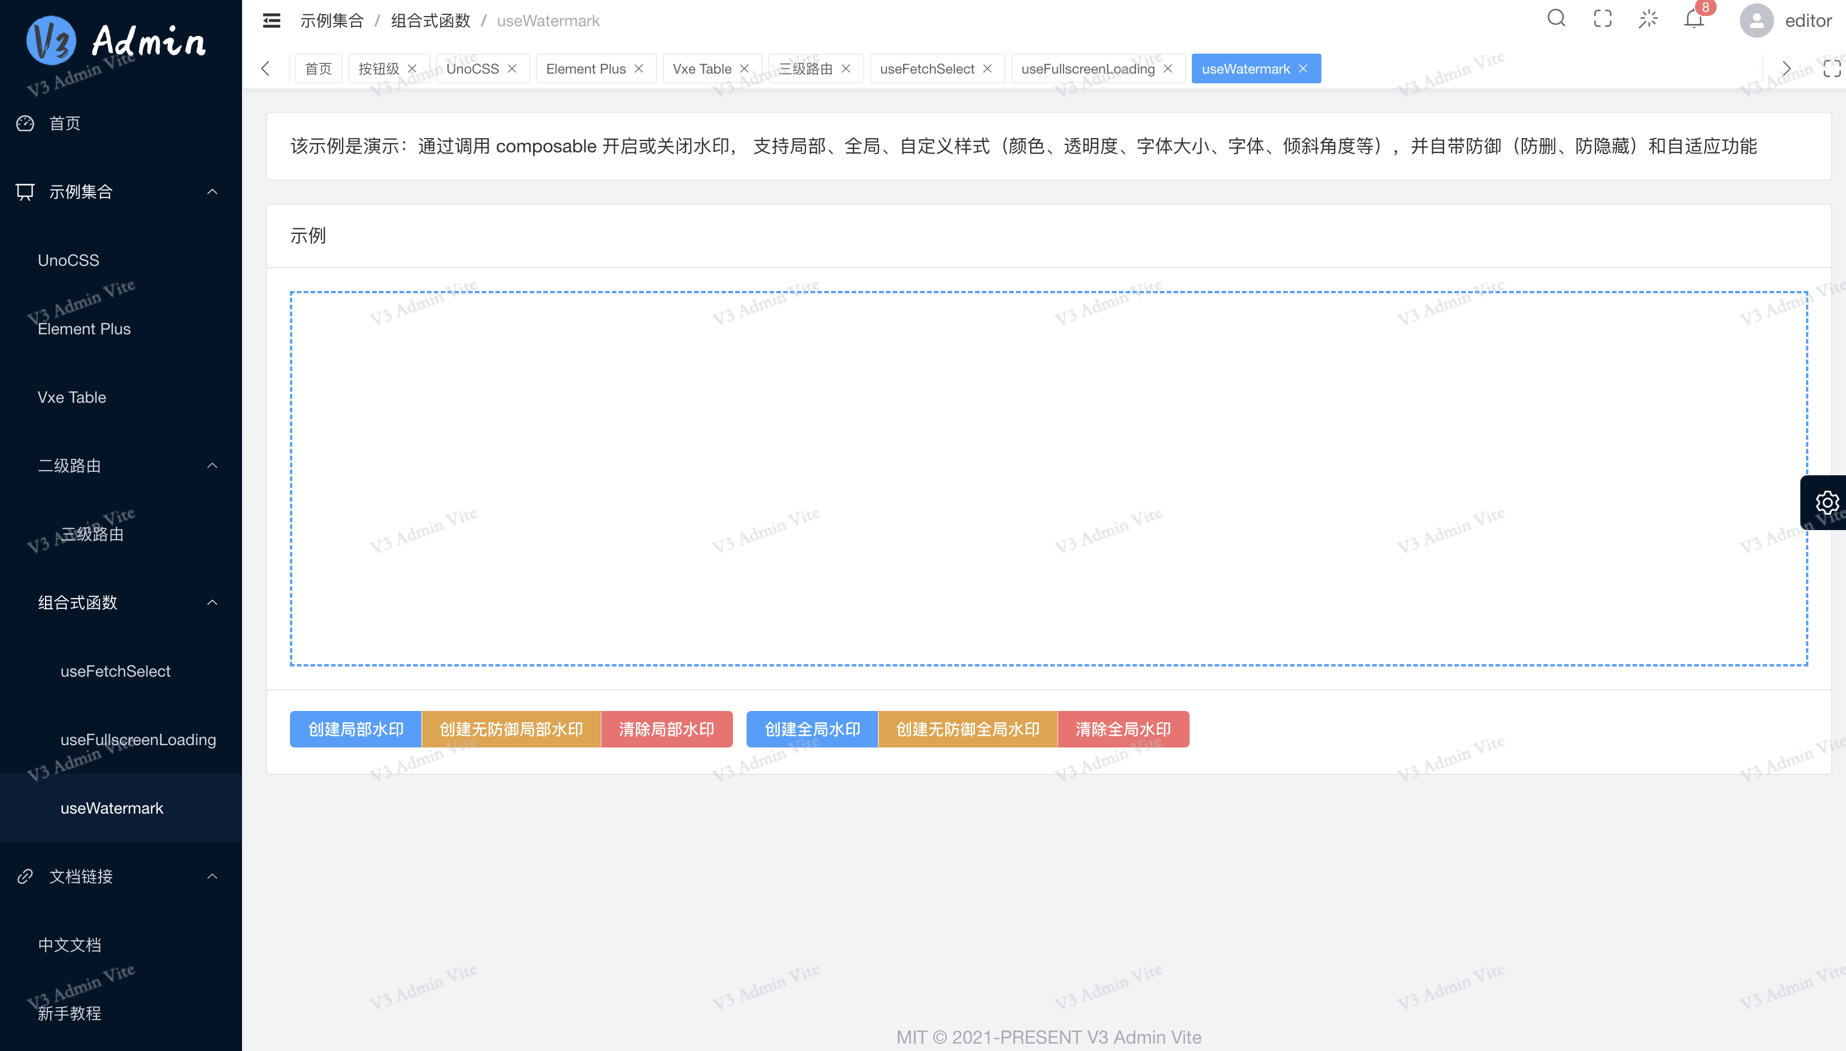This screenshot has height=1051, width=1846.
Task: Open the editor avatar menu
Action: 1756,21
